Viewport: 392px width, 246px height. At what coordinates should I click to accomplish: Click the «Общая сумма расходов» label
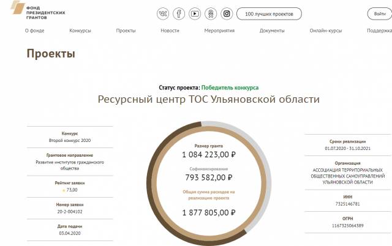pyautogui.click(x=209, y=195)
